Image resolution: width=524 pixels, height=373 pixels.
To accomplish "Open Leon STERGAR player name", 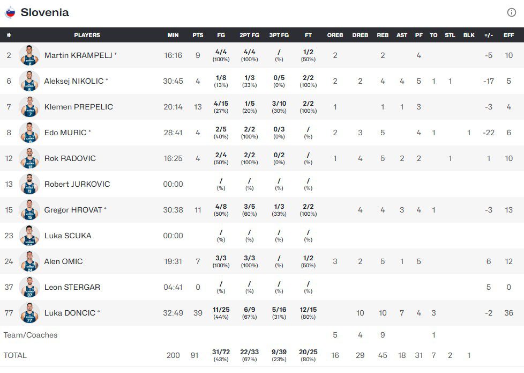I will pos(72,287).
